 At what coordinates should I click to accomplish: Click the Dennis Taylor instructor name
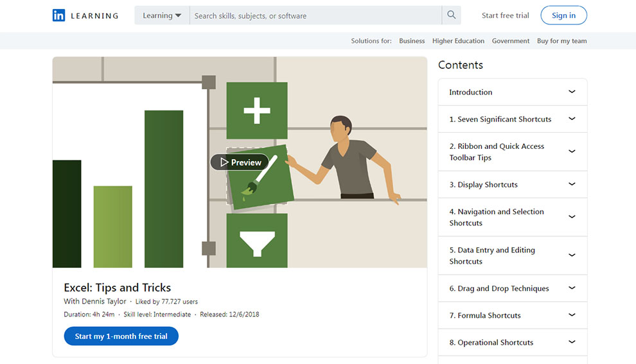104,301
